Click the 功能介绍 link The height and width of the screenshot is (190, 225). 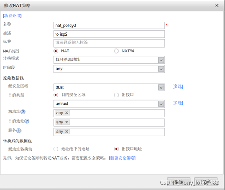coord(12,15)
